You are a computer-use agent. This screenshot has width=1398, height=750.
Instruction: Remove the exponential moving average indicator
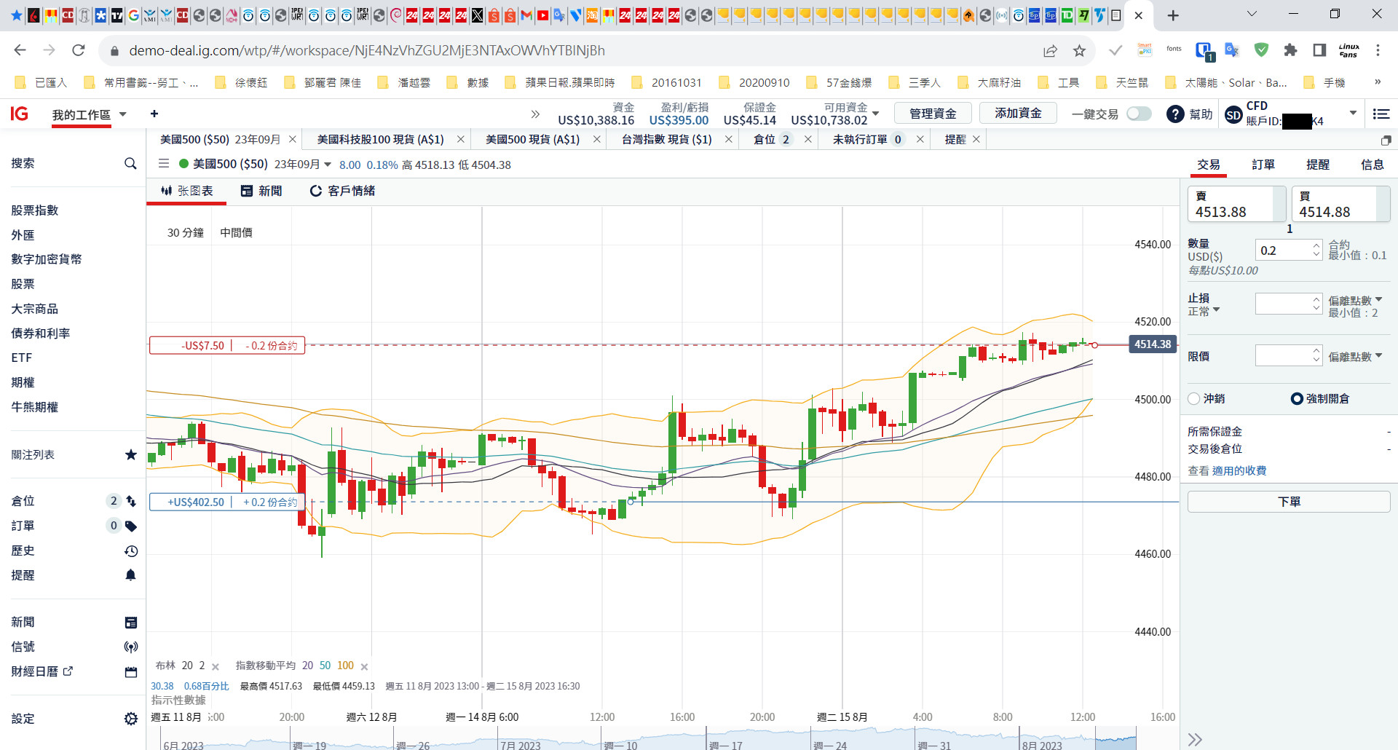[364, 666]
